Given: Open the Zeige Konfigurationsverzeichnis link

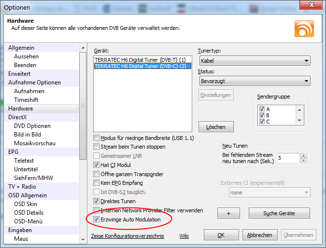Looking at the screenshot, I should (128, 236).
